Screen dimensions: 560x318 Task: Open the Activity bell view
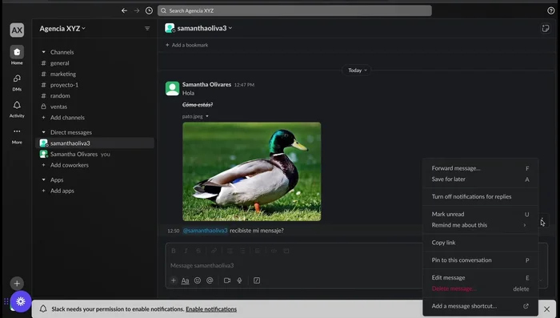pyautogui.click(x=17, y=109)
